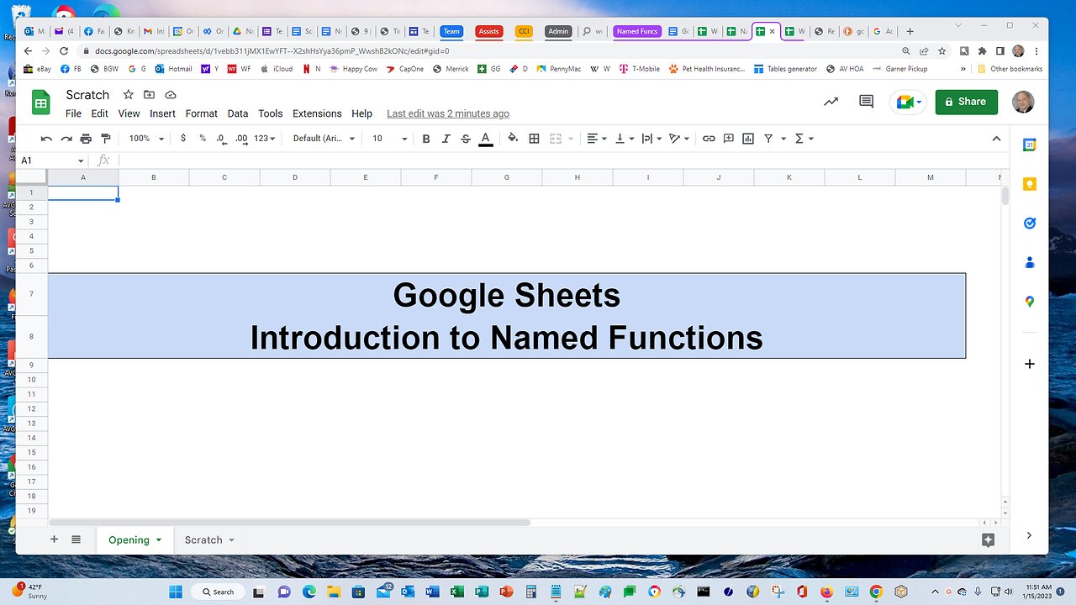Image resolution: width=1076 pixels, height=605 pixels.
Task: Click the Name Box showing A1
Action: point(46,160)
